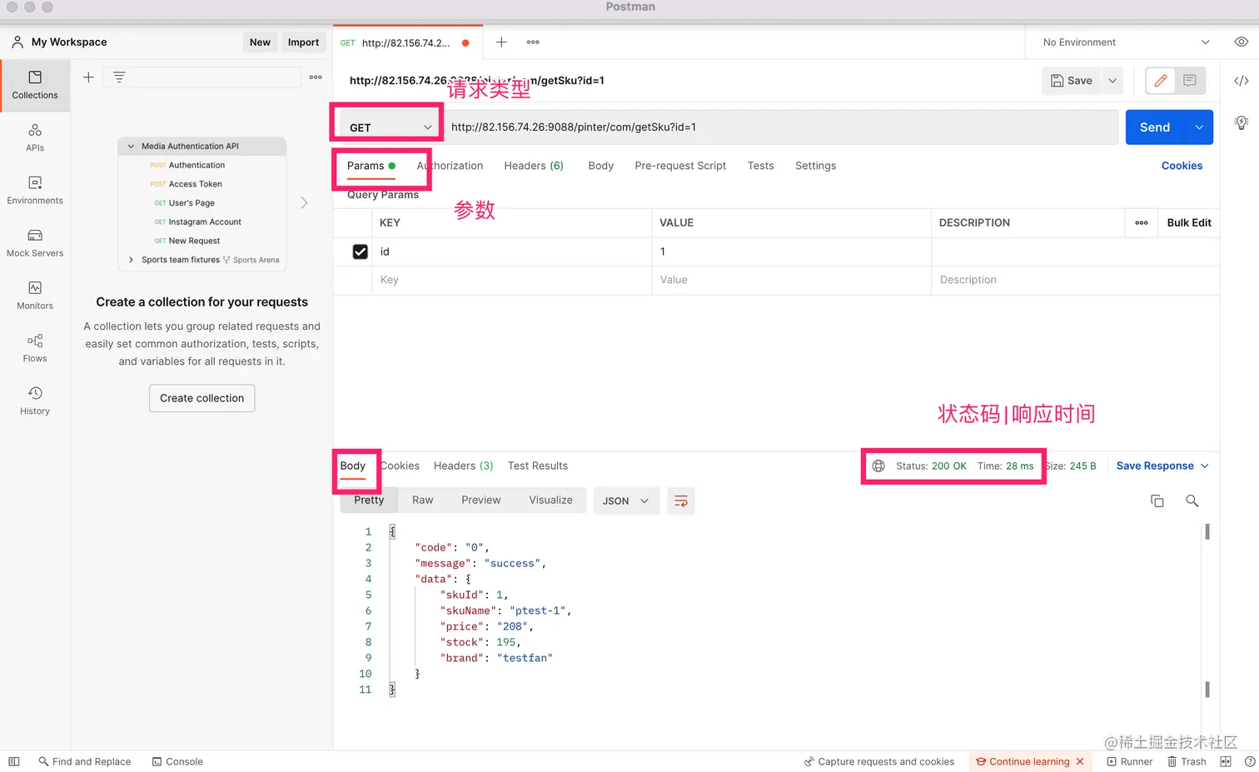1259x772 pixels.
Task: Open the tab bar overflow options
Action: 533,42
